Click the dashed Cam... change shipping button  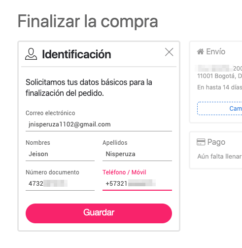tap(220, 109)
